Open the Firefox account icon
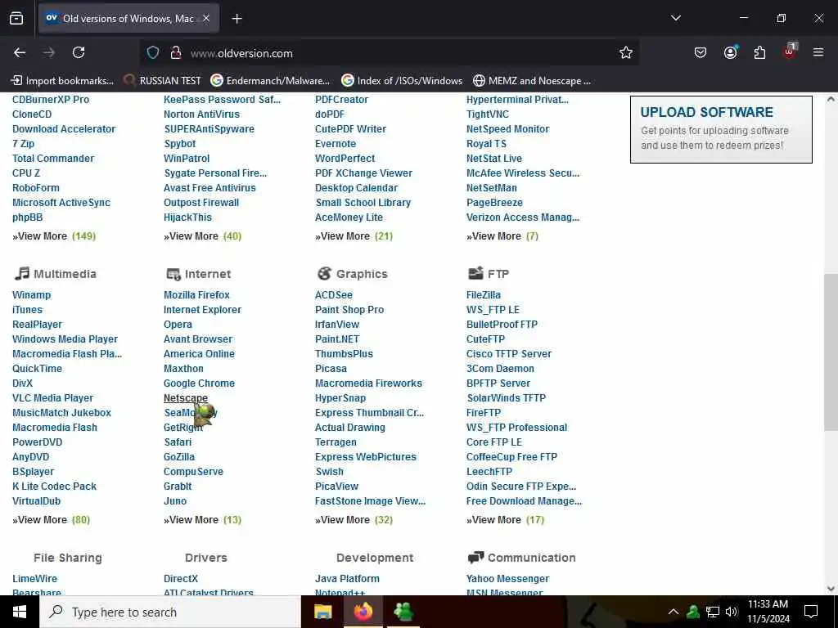 coord(730,52)
